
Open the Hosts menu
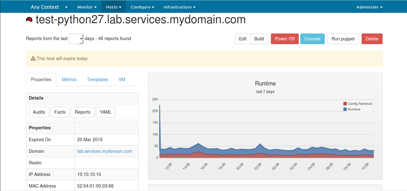[x=114, y=7]
